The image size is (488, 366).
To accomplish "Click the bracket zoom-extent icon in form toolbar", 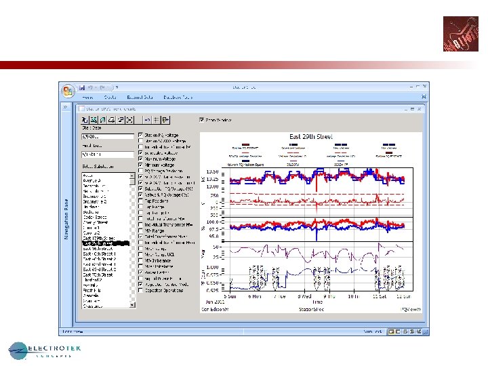I will pyautogui.click(x=129, y=120).
